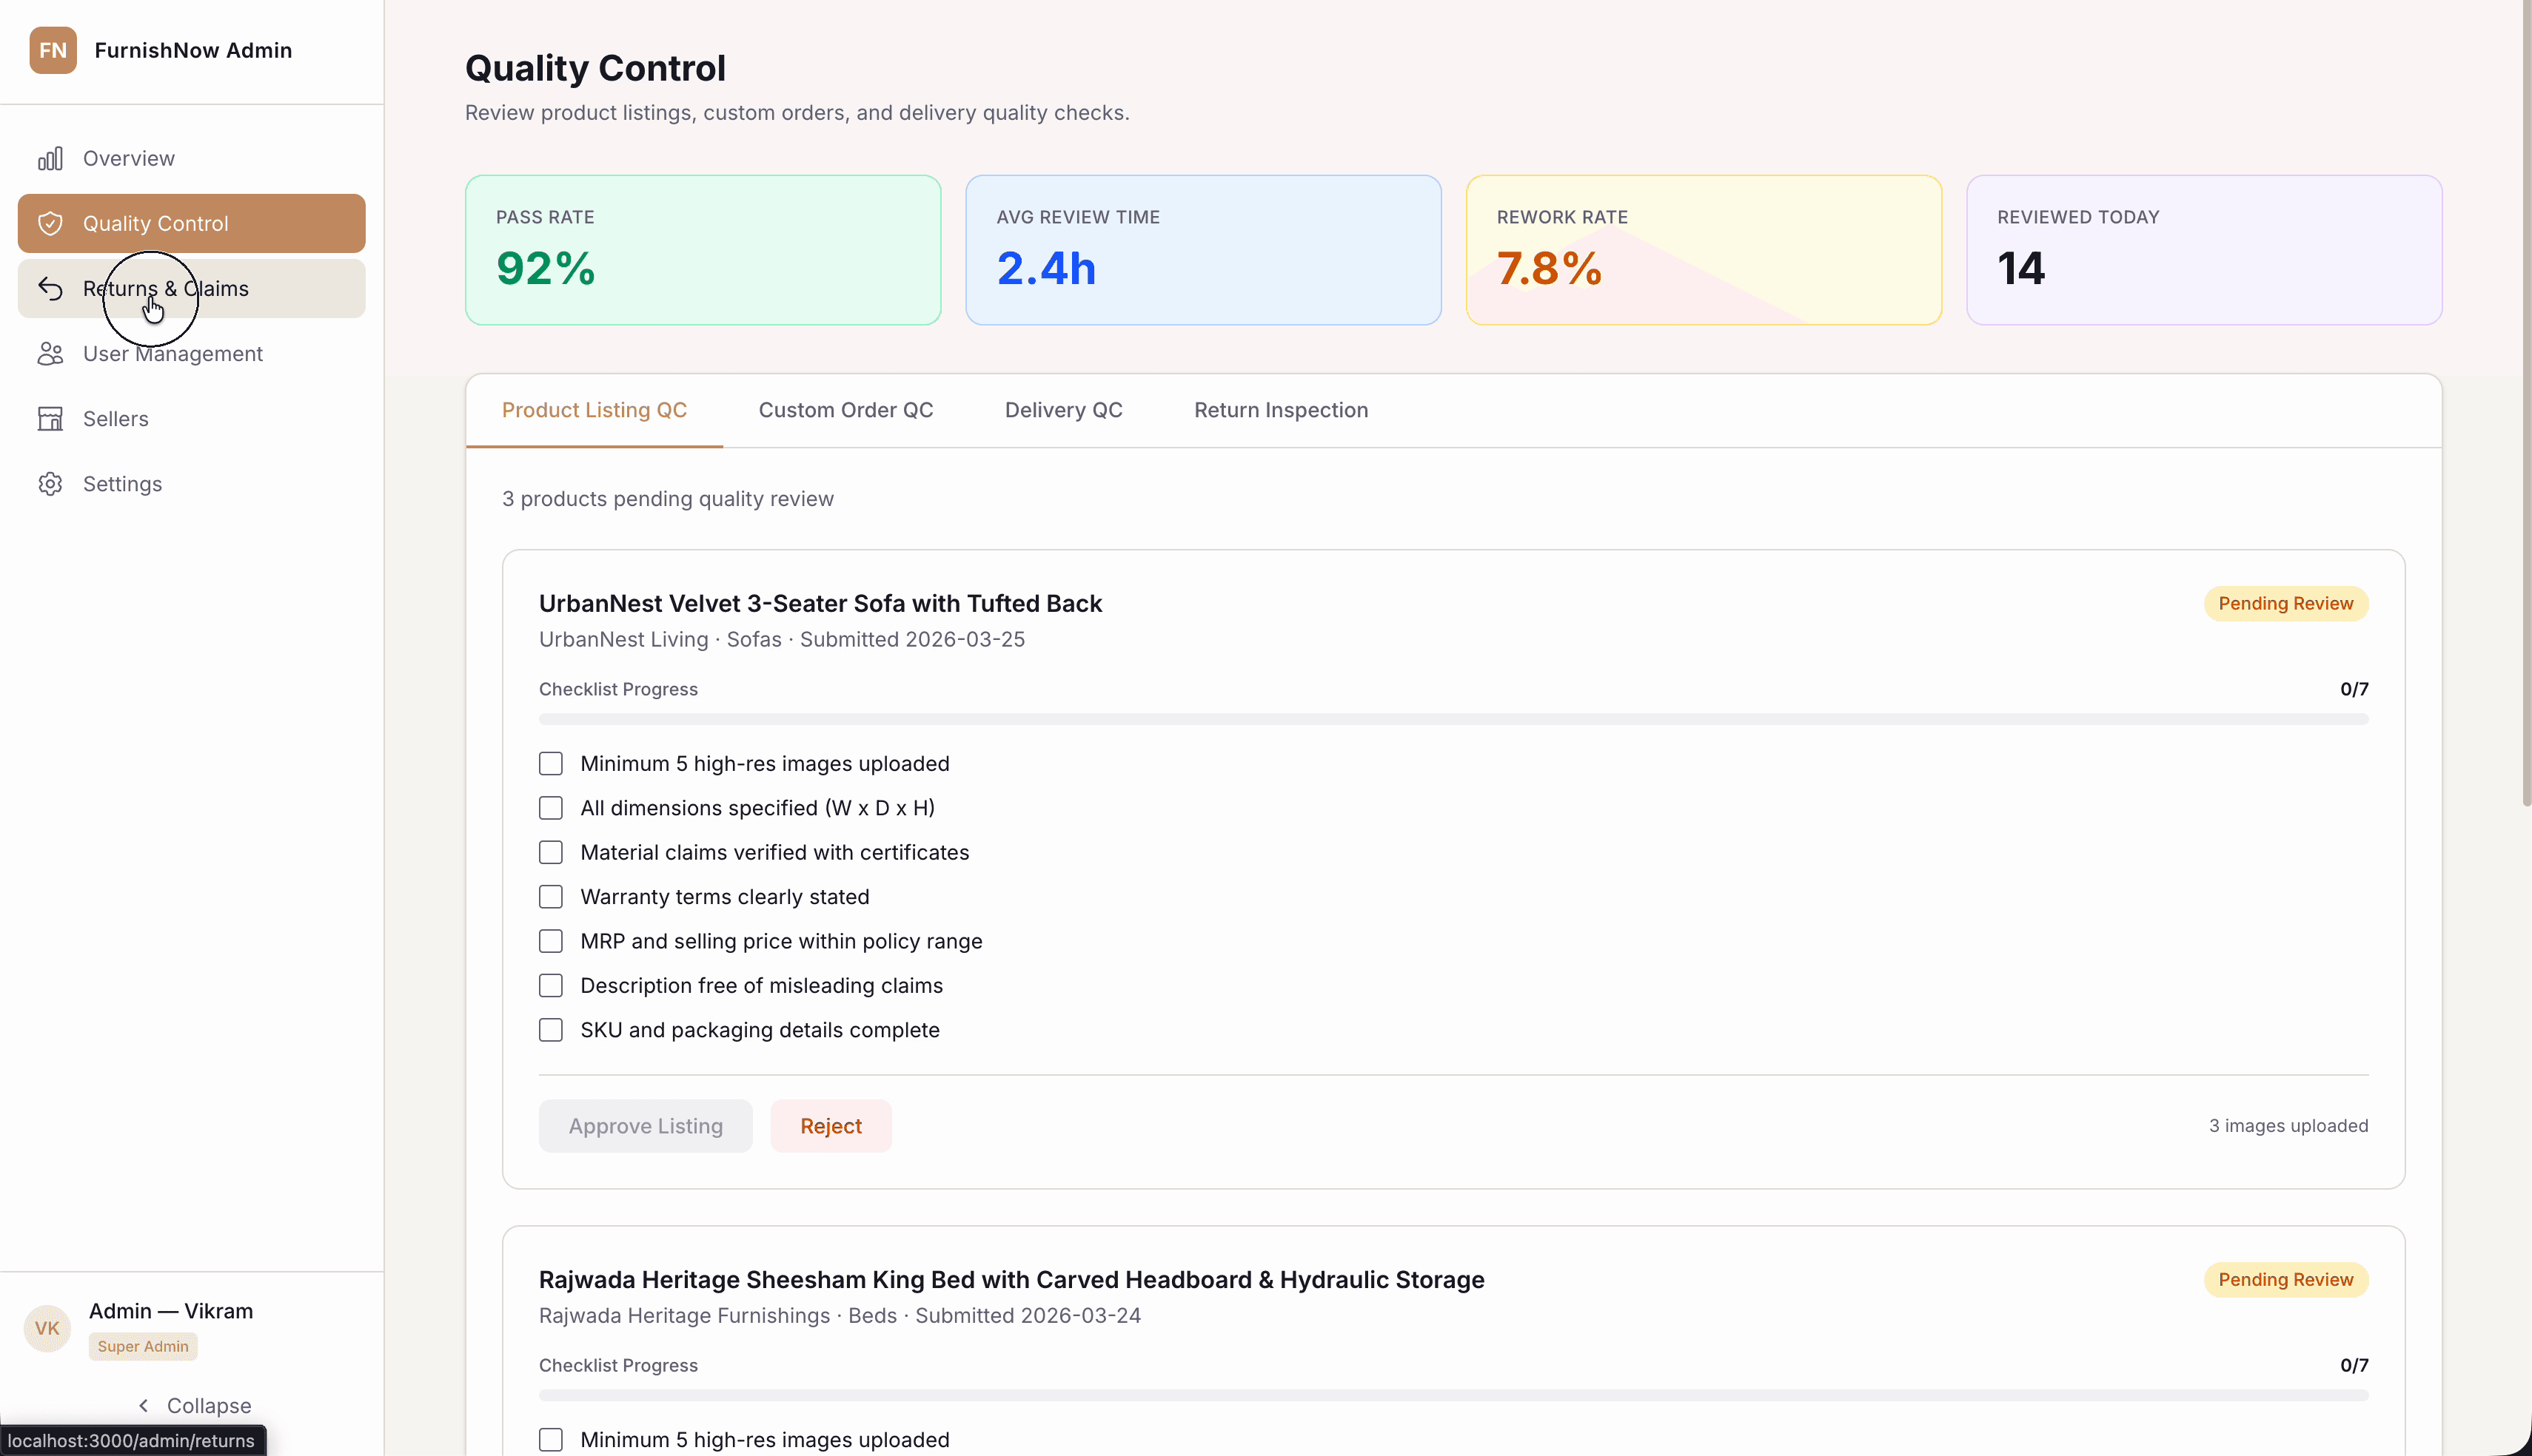
Task: Check Warranty terms clearly stated
Action: (550, 896)
